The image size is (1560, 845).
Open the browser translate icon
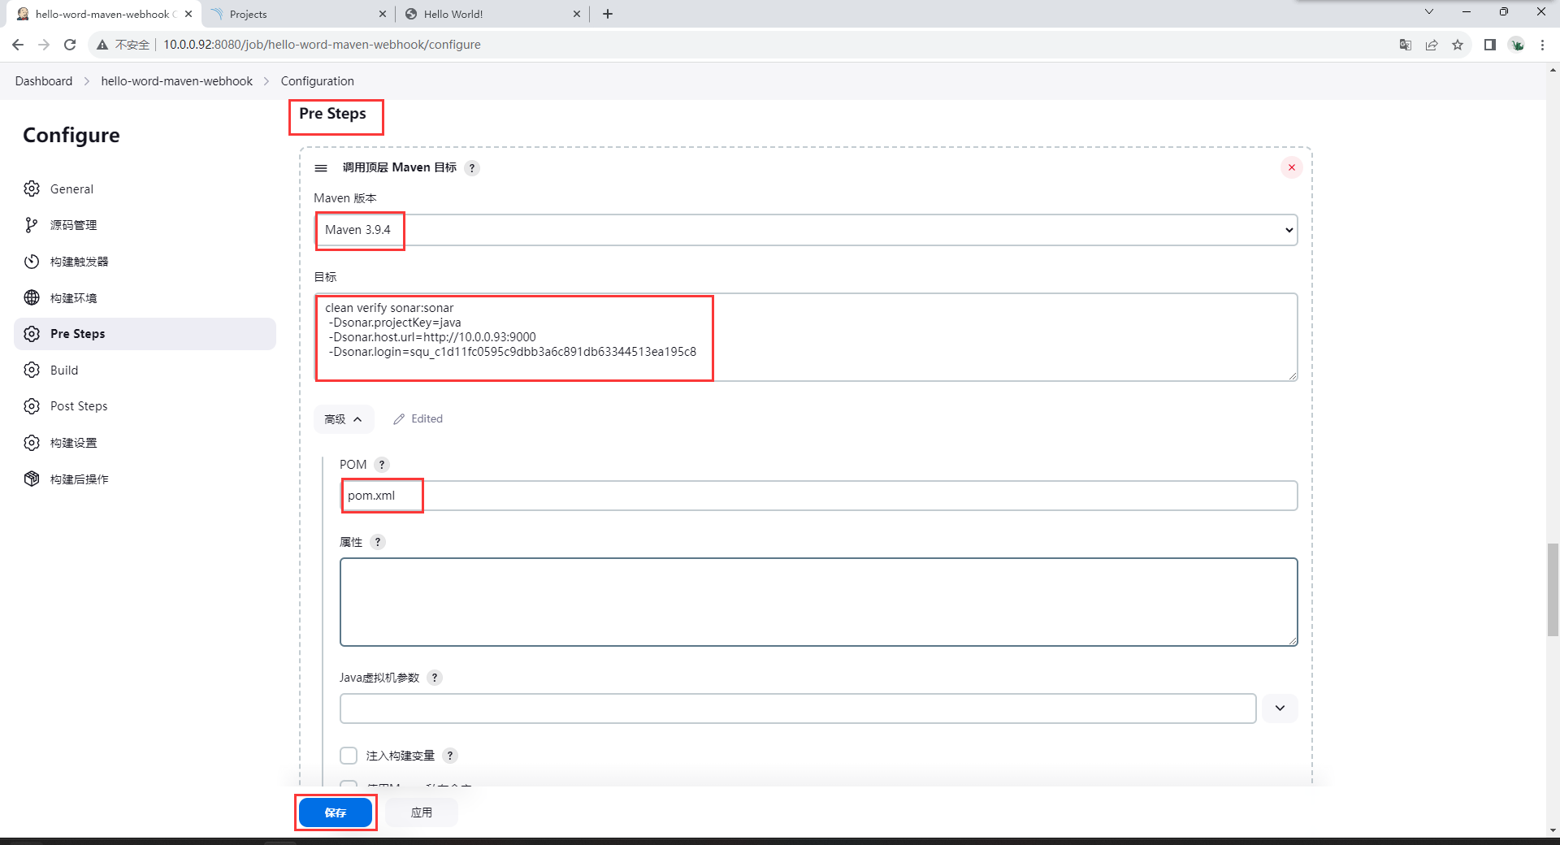pos(1405,45)
